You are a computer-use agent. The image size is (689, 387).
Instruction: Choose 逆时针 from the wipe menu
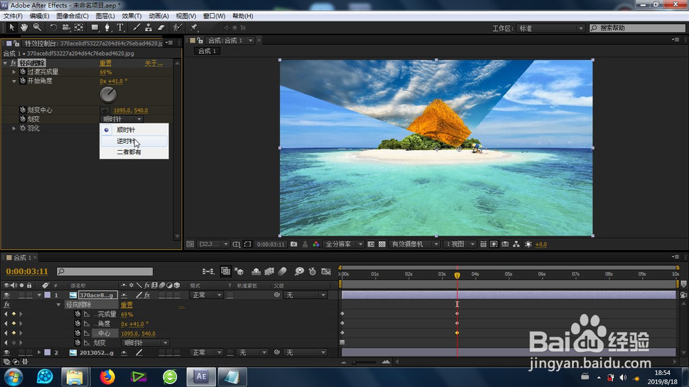tap(126, 141)
